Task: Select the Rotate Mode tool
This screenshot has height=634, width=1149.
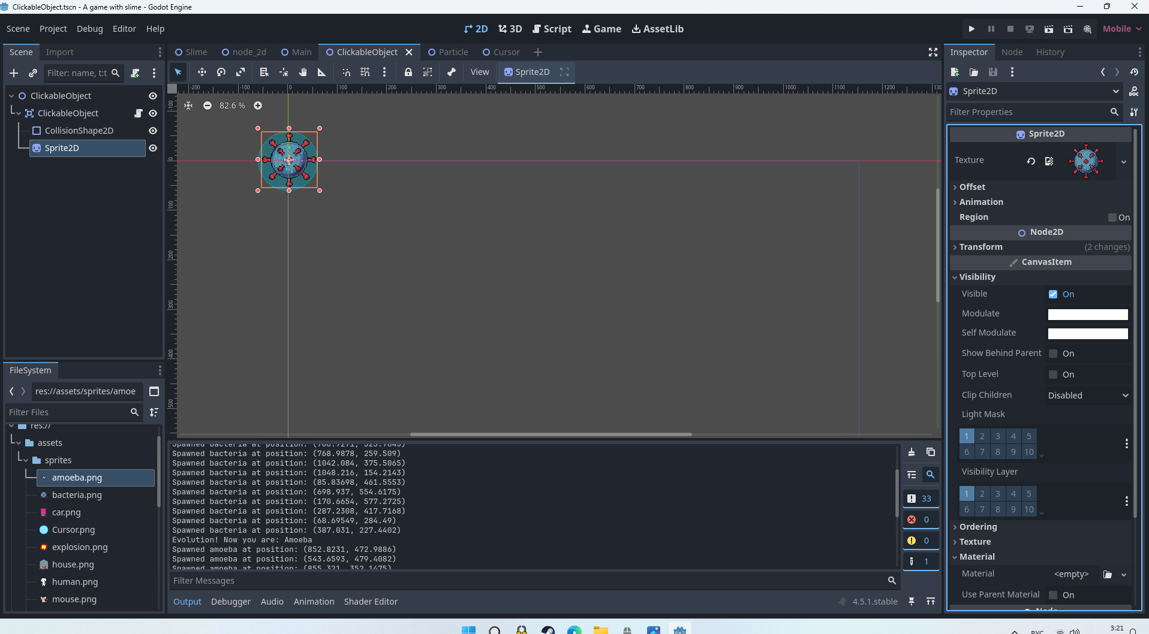Action: (x=221, y=72)
